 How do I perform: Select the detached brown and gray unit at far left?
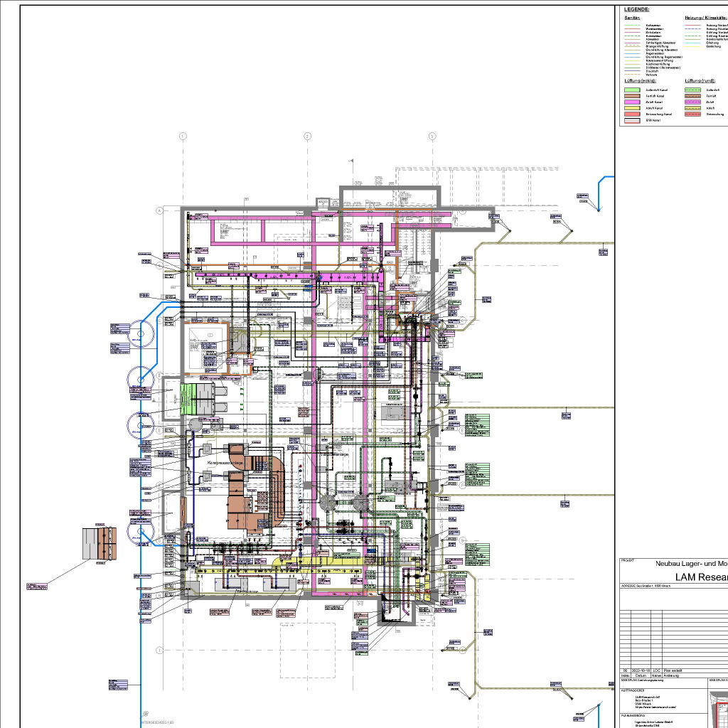pyautogui.click(x=99, y=543)
